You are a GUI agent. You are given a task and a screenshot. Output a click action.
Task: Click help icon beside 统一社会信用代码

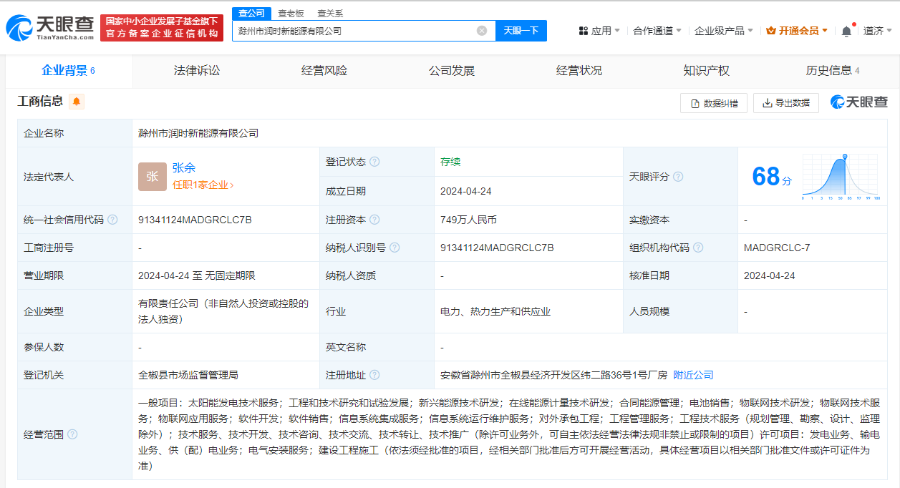pos(112,220)
